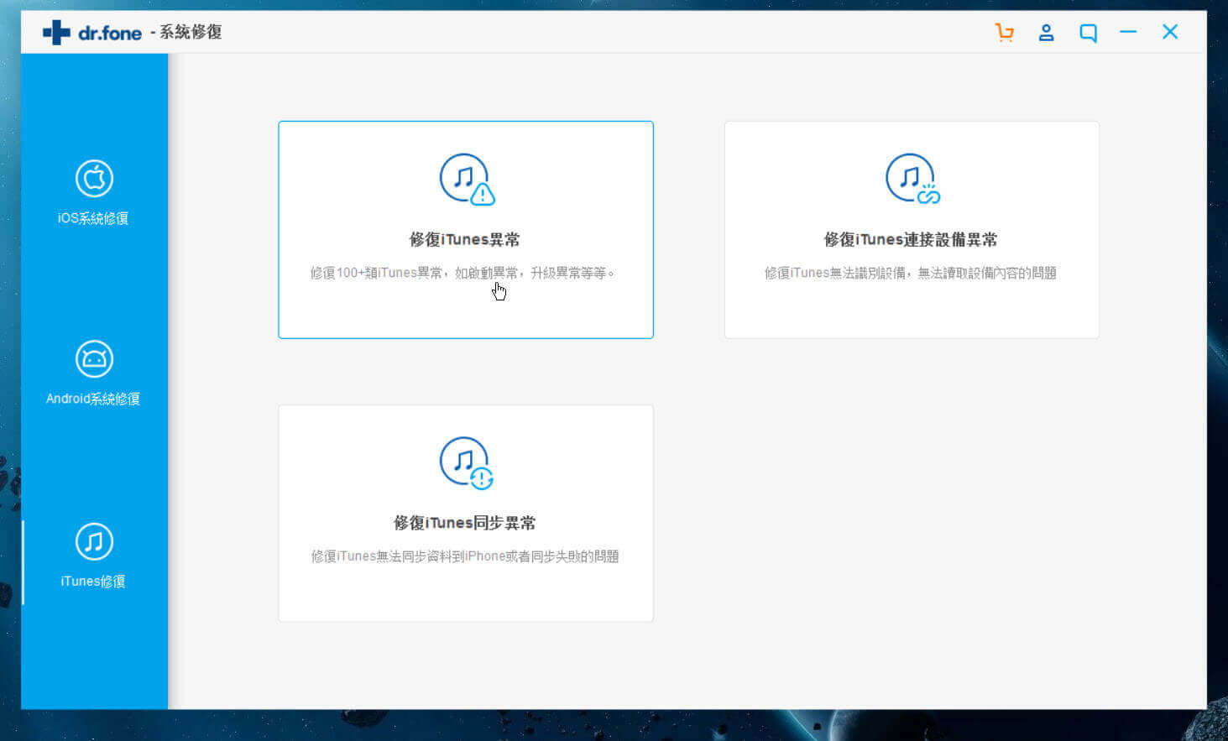Image resolution: width=1228 pixels, height=741 pixels.
Task: Switch to the Android系統修復 tab label
Action: coord(93,399)
